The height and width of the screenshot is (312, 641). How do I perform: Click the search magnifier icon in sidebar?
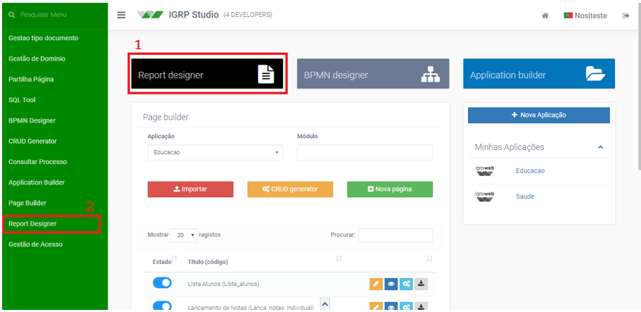pos(11,15)
